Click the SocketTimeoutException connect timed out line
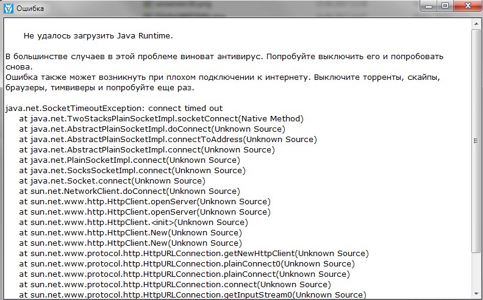 (x=114, y=109)
